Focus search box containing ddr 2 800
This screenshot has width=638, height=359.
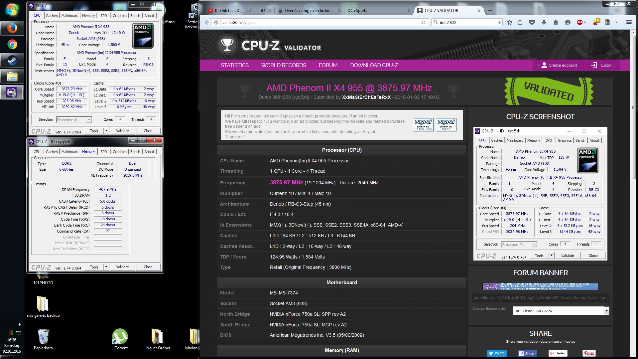click(467, 22)
